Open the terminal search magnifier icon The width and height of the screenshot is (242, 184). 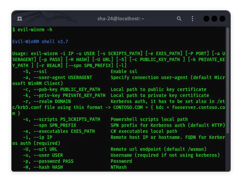click(179, 19)
